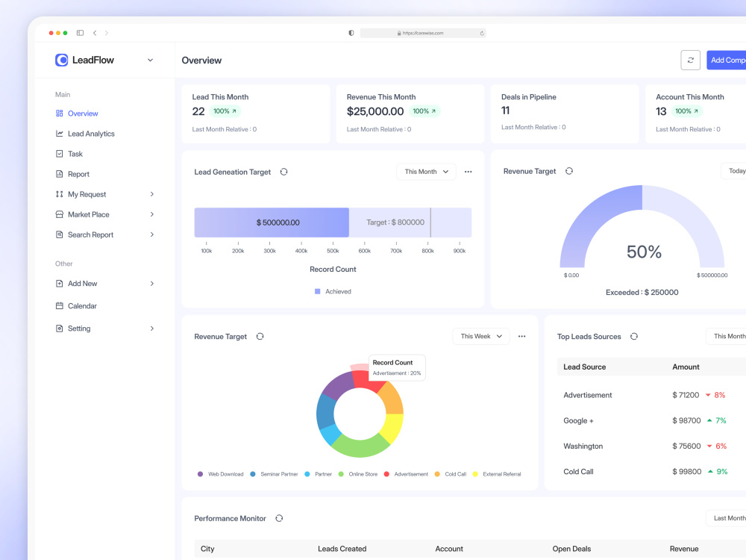Toggle the Seminar Partner legend item
The width and height of the screenshot is (746, 560).
pyautogui.click(x=274, y=474)
